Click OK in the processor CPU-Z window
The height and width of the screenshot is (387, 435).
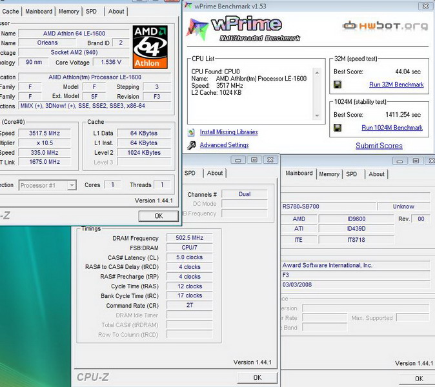(x=158, y=216)
